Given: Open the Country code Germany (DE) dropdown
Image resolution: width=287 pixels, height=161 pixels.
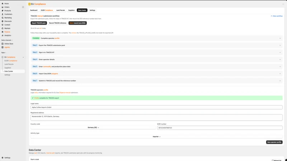Looking at the screenshot, I should click(x=93, y=128).
